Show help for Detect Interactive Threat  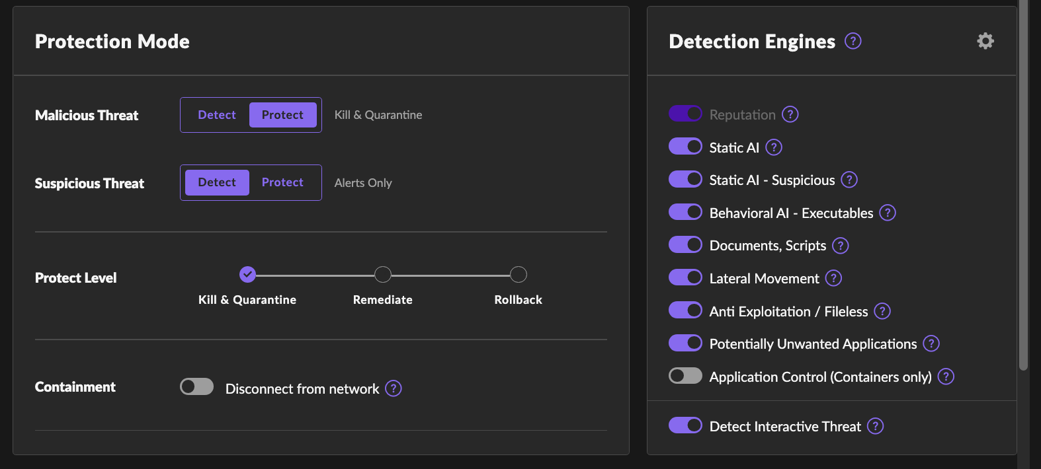875,426
